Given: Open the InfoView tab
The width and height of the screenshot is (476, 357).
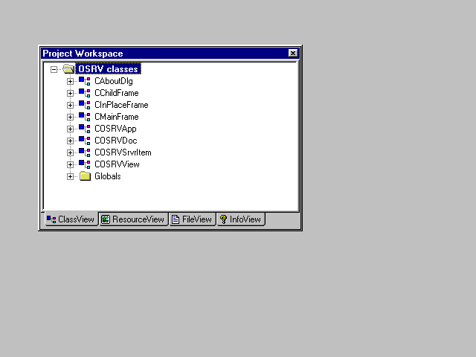Looking at the screenshot, I should pos(240,219).
